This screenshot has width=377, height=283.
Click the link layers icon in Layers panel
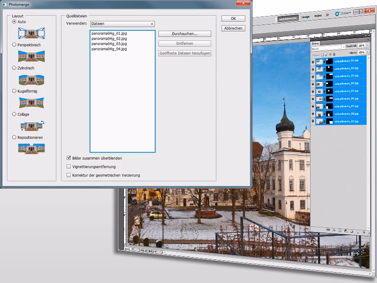[x=328, y=229]
